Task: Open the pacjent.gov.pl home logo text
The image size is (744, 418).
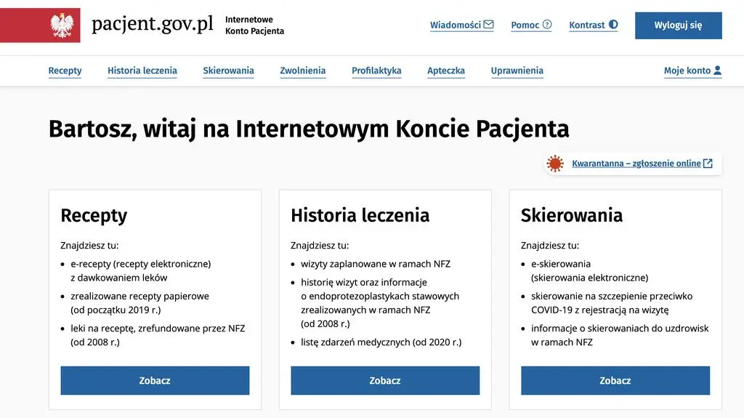Action: [x=153, y=24]
